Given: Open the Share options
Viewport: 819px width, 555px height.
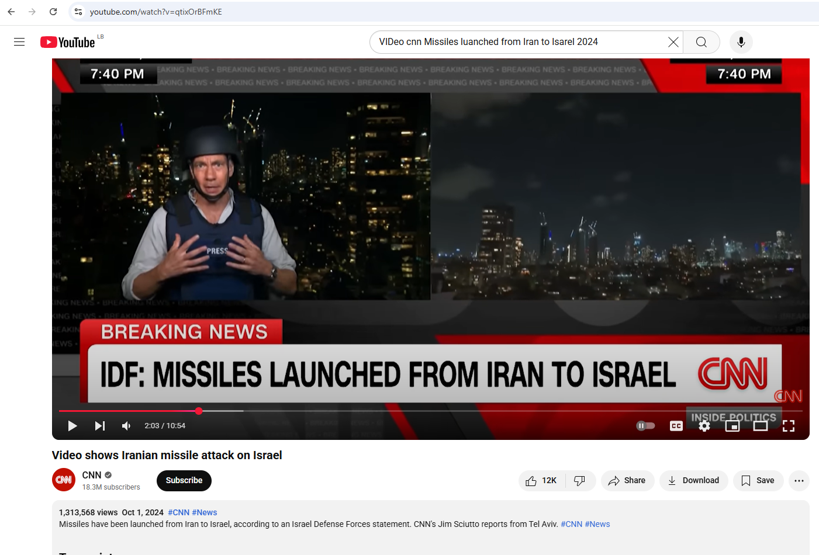Looking at the screenshot, I should [x=627, y=481].
